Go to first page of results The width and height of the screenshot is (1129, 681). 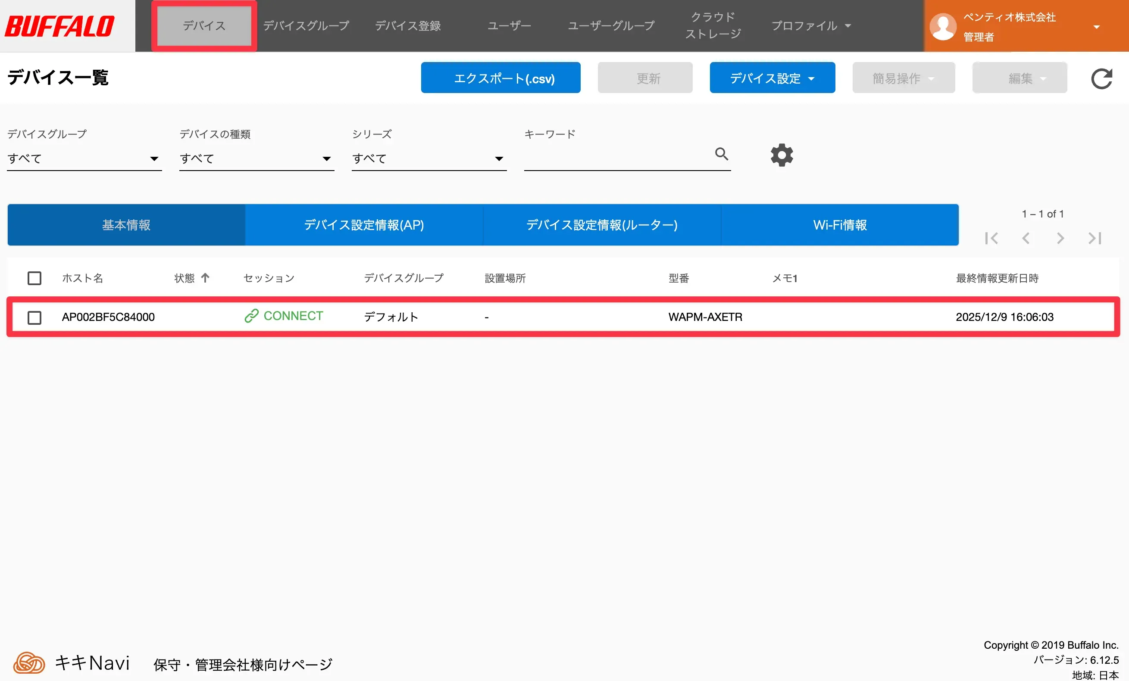point(991,238)
